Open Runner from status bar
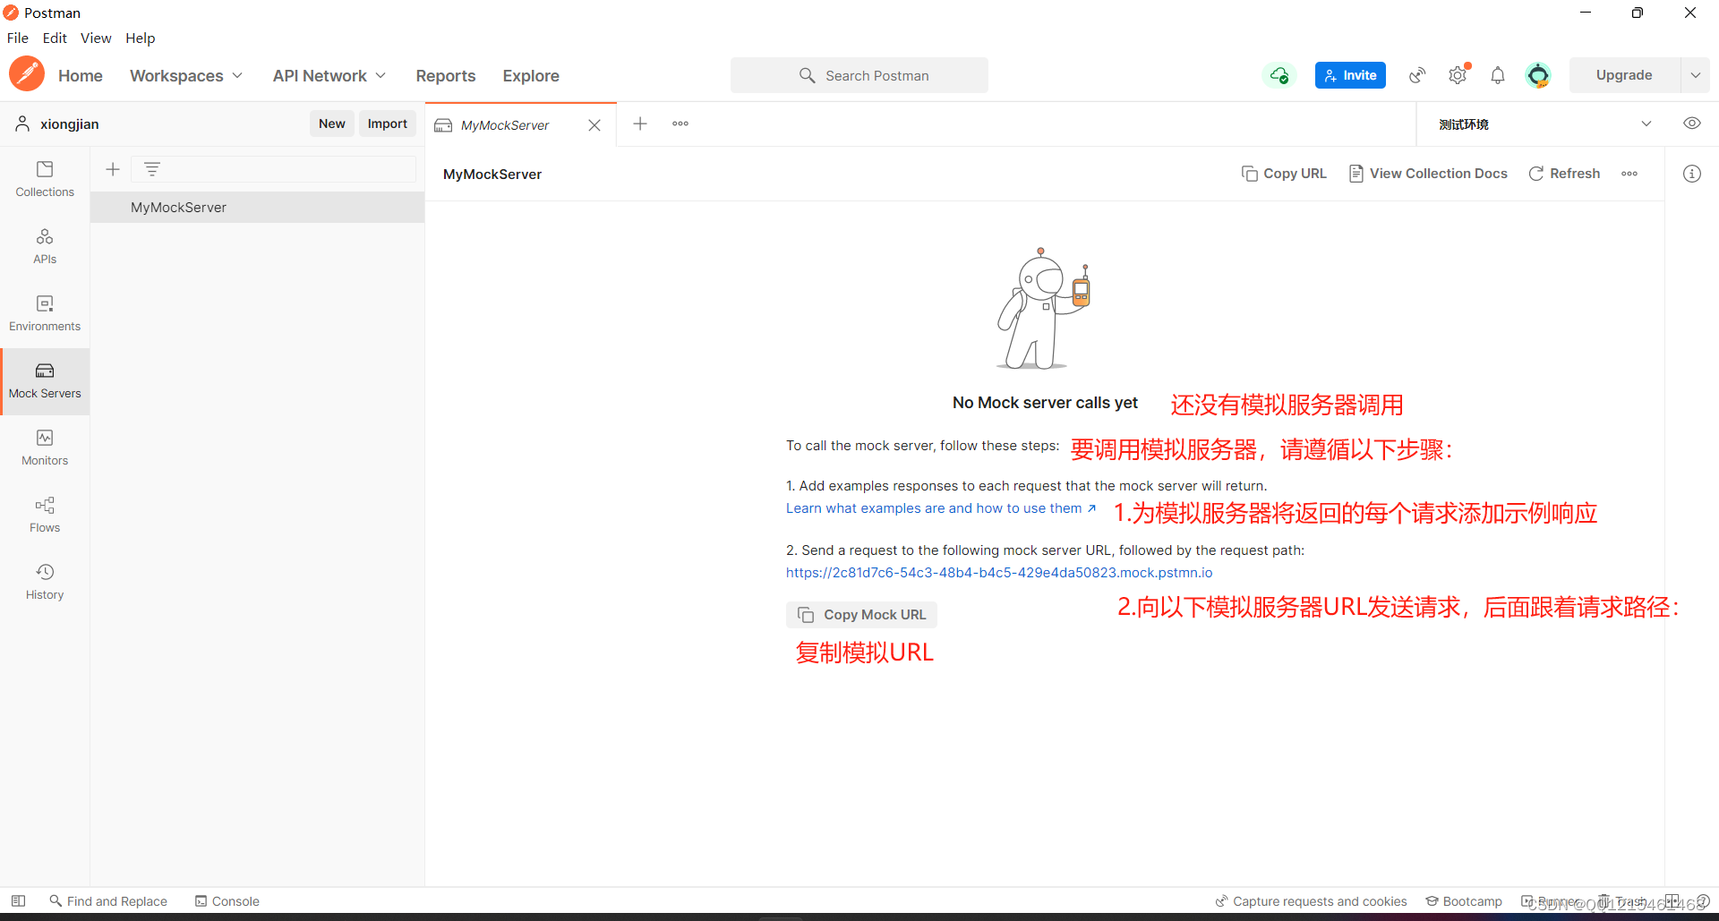The image size is (1719, 921). [1551, 901]
